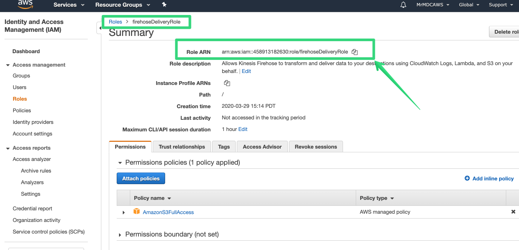This screenshot has width=519, height=250.
Task: Detach AmazonS3FullAccess policy with the X
Action: [513, 212]
